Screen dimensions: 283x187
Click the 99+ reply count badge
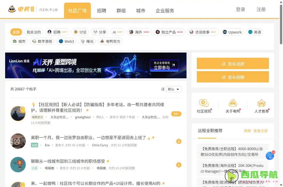click(176, 114)
